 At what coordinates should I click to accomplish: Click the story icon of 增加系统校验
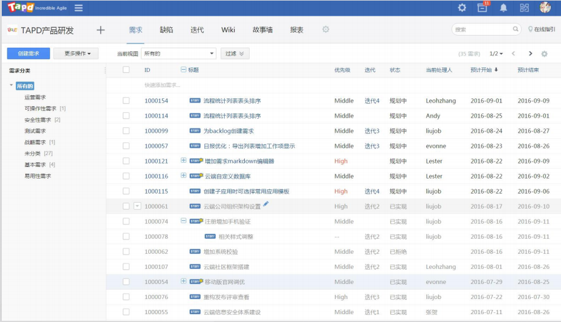pos(195,251)
